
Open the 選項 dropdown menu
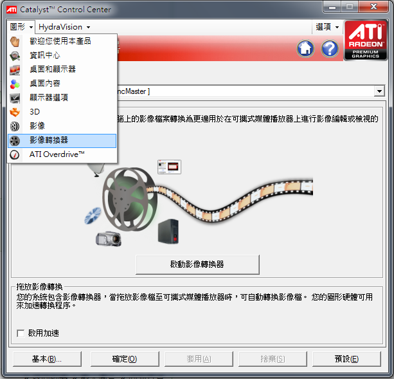pos(327,26)
